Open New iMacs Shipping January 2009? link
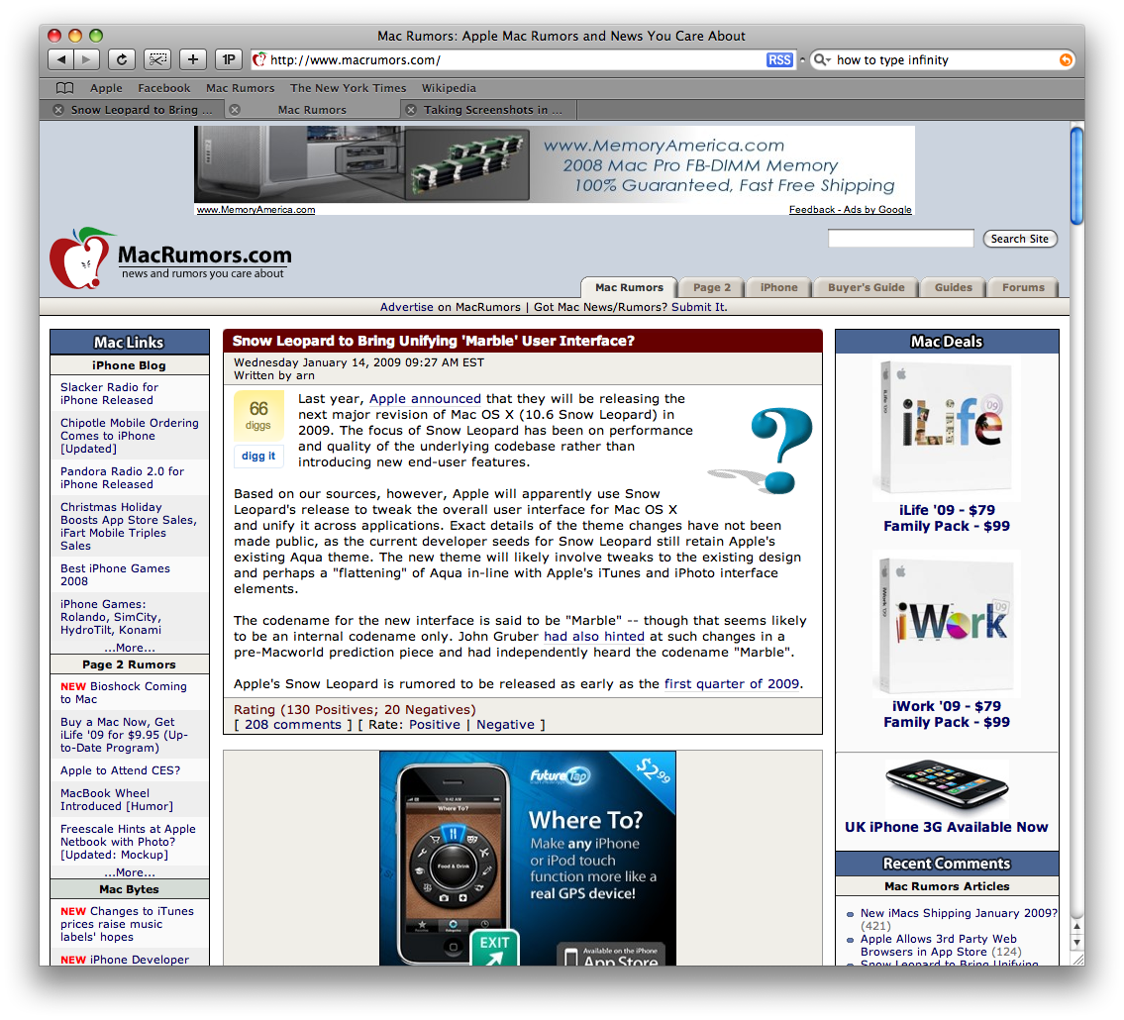 point(959,913)
